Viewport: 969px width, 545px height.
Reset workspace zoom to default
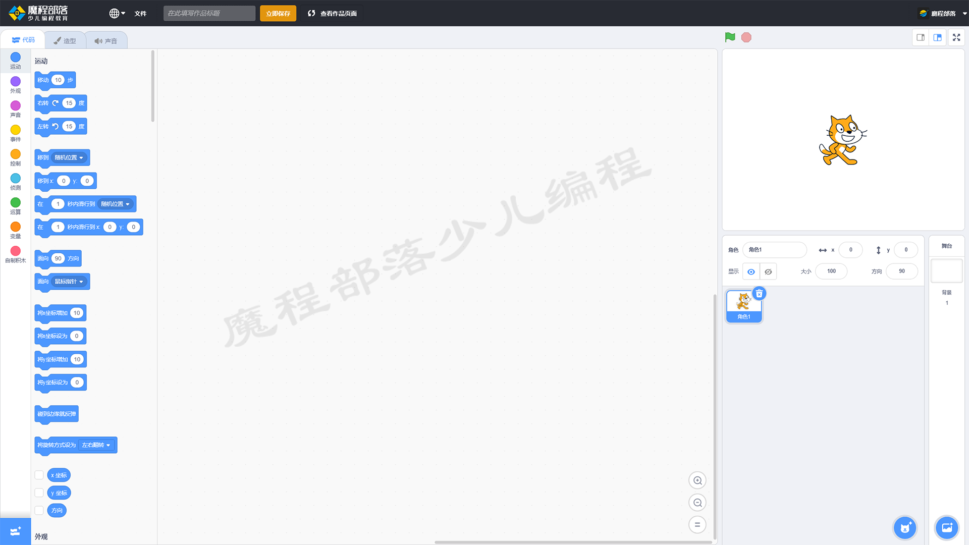click(x=697, y=525)
